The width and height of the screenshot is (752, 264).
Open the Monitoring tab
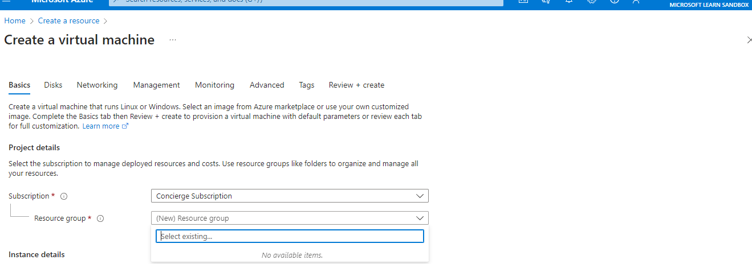tap(214, 85)
